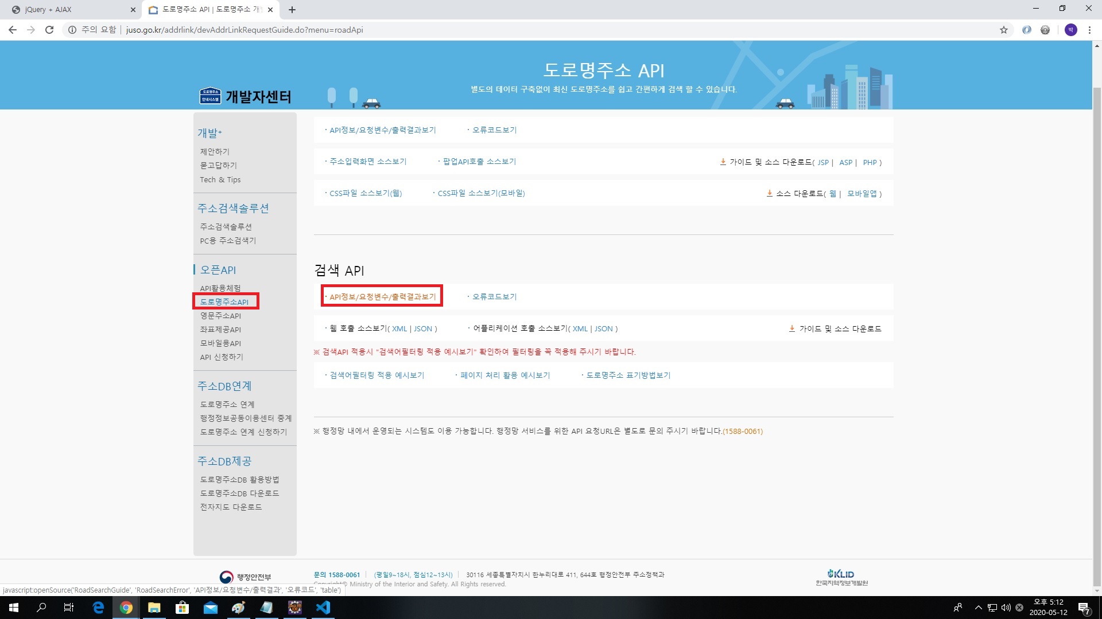Click the purple profile avatar icon
1102x619 pixels.
click(x=1070, y=30)
